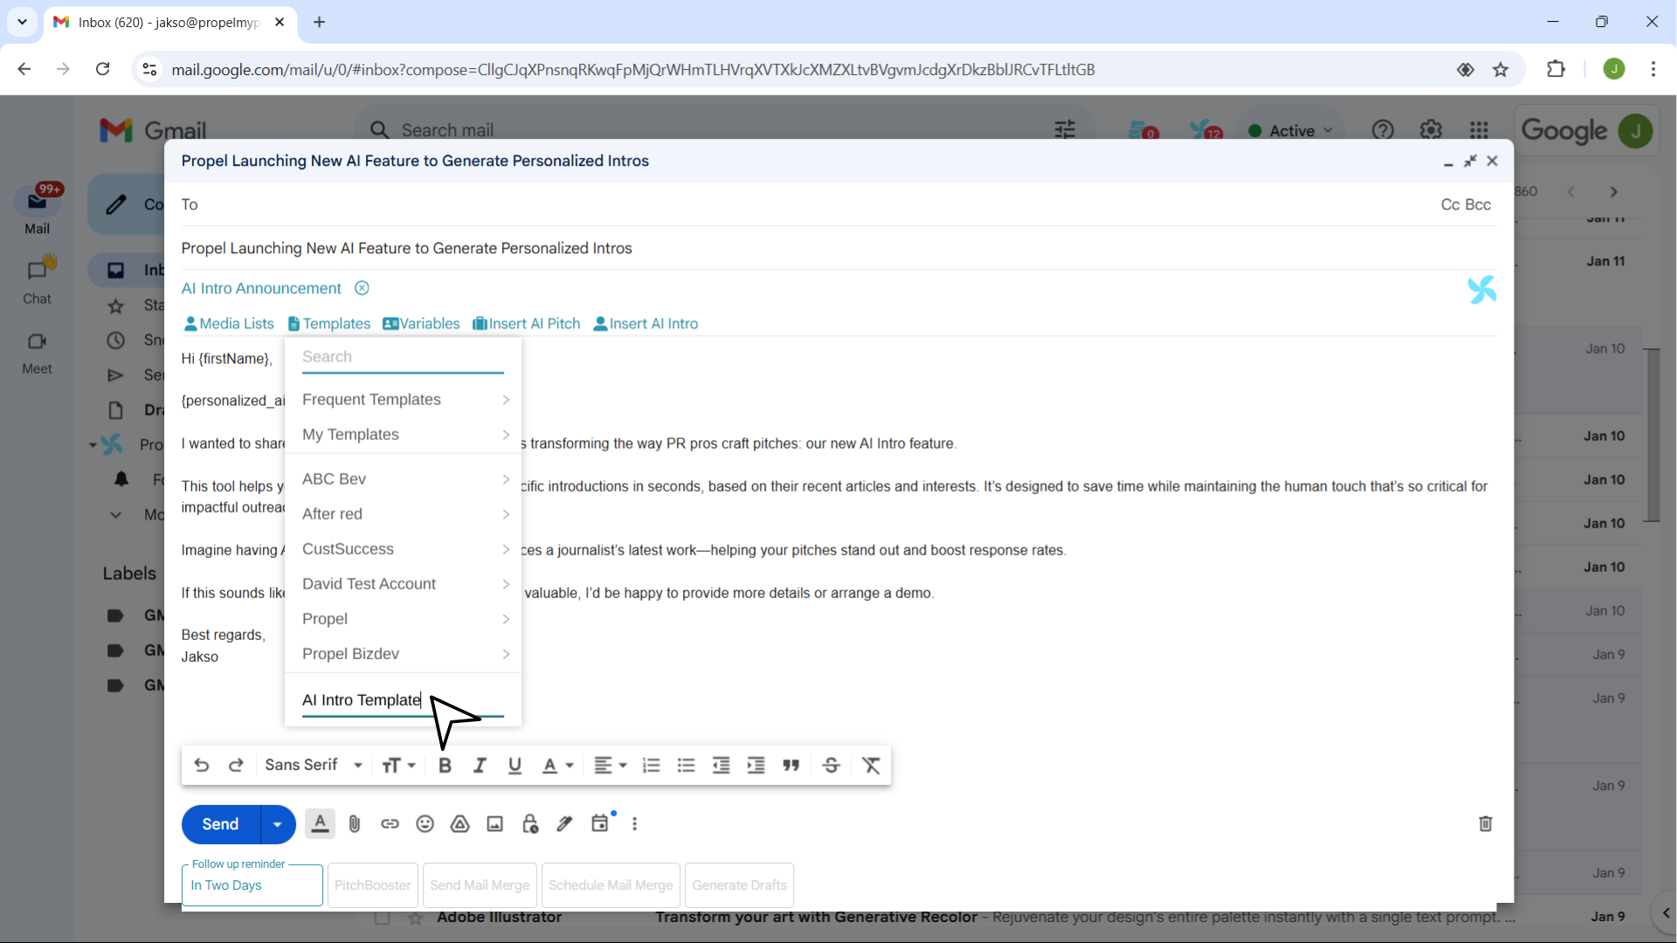Viewport: 1677px width, 943px height.
Task: Reload the browser page
Action: pos(102,69)
